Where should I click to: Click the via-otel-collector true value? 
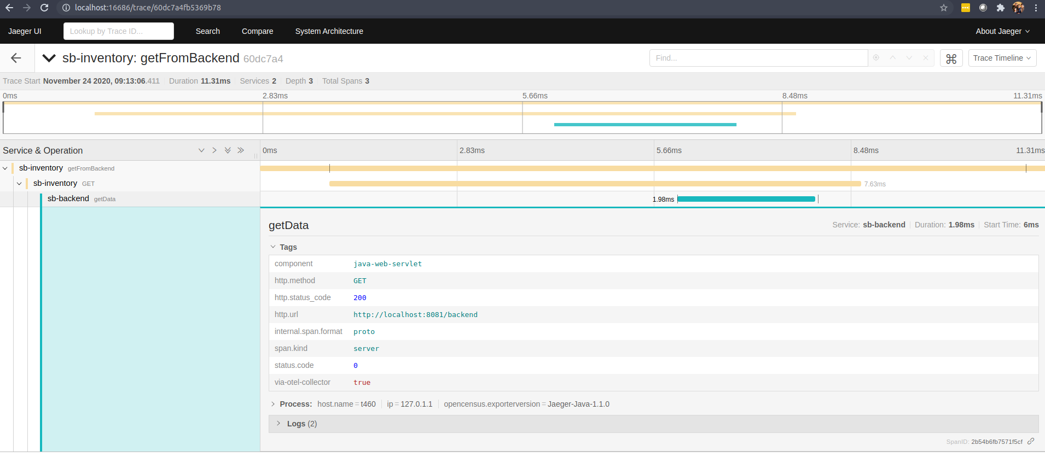pos(362,382)
